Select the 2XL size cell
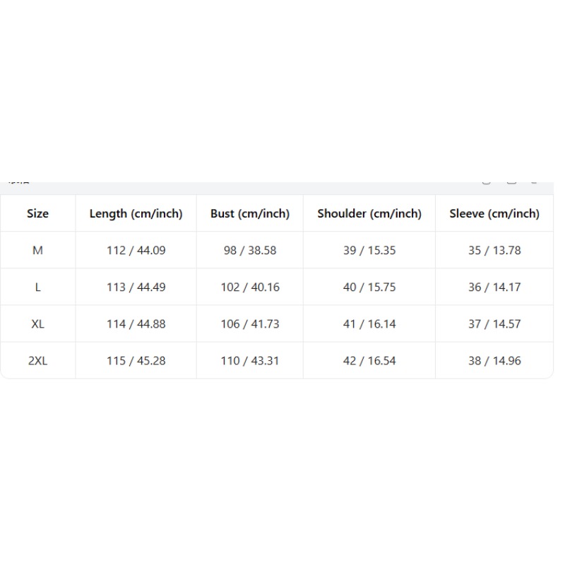 pos(38,360)
